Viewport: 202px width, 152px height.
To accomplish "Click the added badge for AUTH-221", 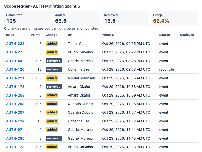I will 52,78.
